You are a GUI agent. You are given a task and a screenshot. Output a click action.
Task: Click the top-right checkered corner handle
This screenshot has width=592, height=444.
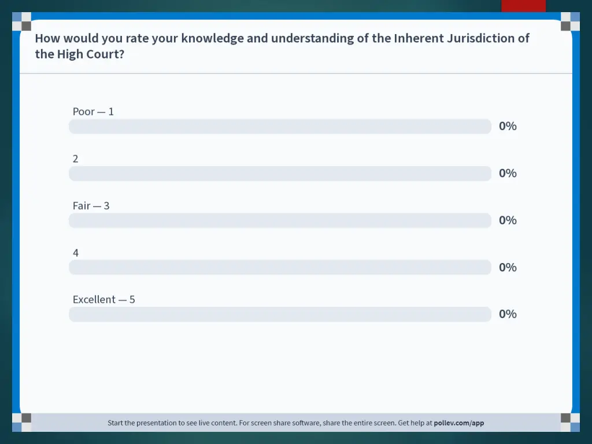(x=570, y=21)
